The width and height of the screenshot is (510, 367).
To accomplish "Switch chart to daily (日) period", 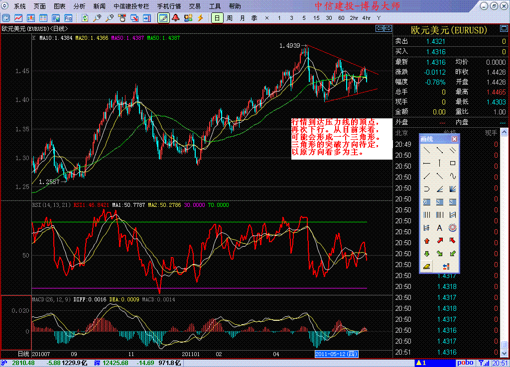I will [217, 18].
